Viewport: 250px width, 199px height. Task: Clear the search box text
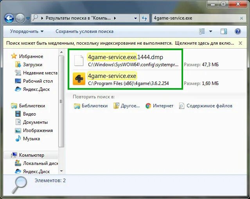[x=241, y=18]
